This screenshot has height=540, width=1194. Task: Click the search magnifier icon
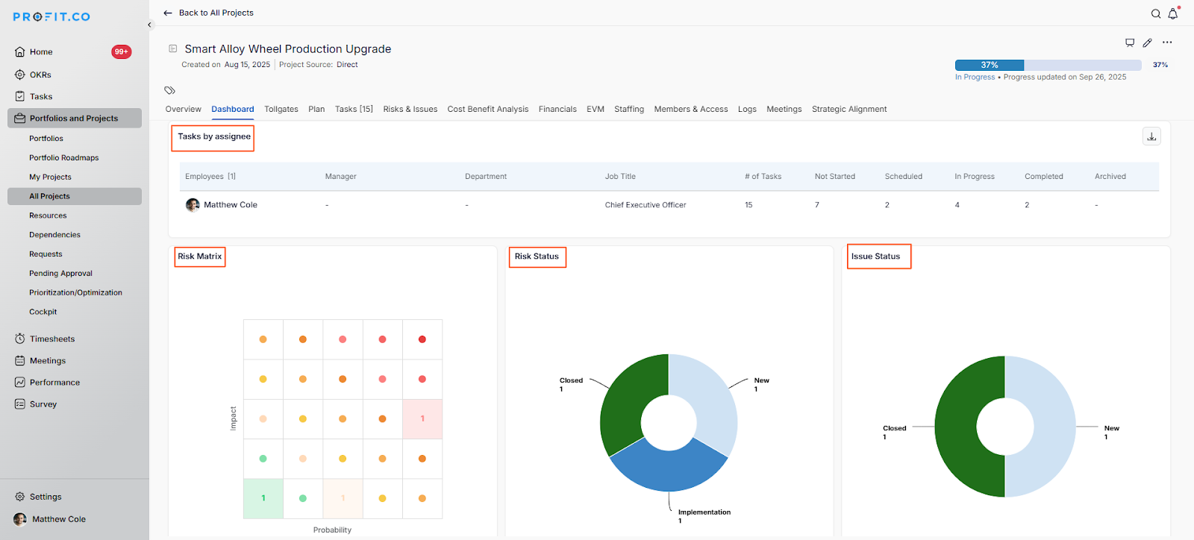pos(1155,13)
